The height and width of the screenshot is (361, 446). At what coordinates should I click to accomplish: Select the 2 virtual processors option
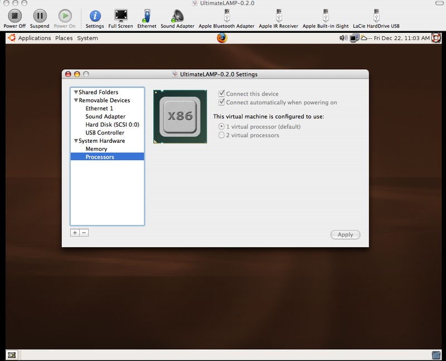tap(221, 135)
